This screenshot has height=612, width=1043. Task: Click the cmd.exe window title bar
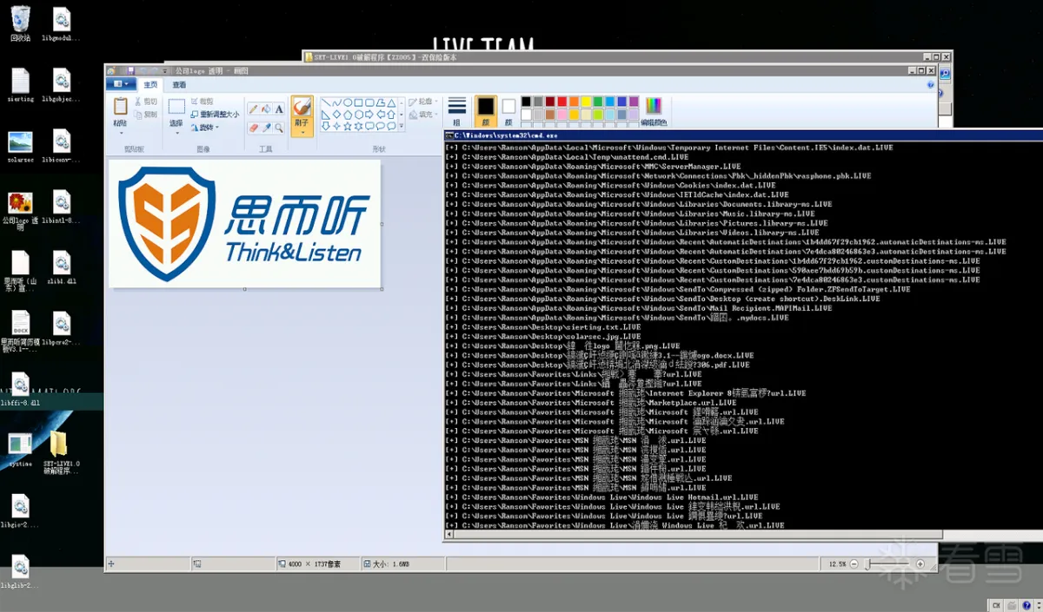coord(743,135)
